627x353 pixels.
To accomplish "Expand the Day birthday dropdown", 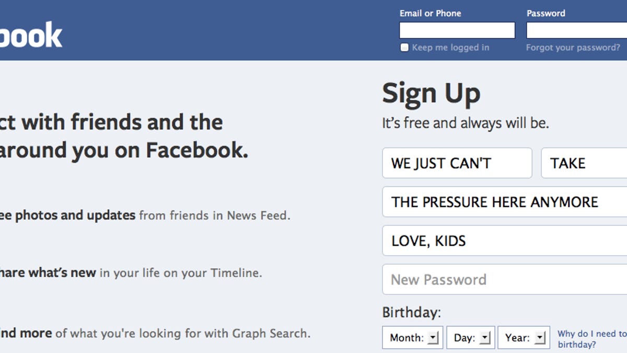I will click(x=471, y=338).
